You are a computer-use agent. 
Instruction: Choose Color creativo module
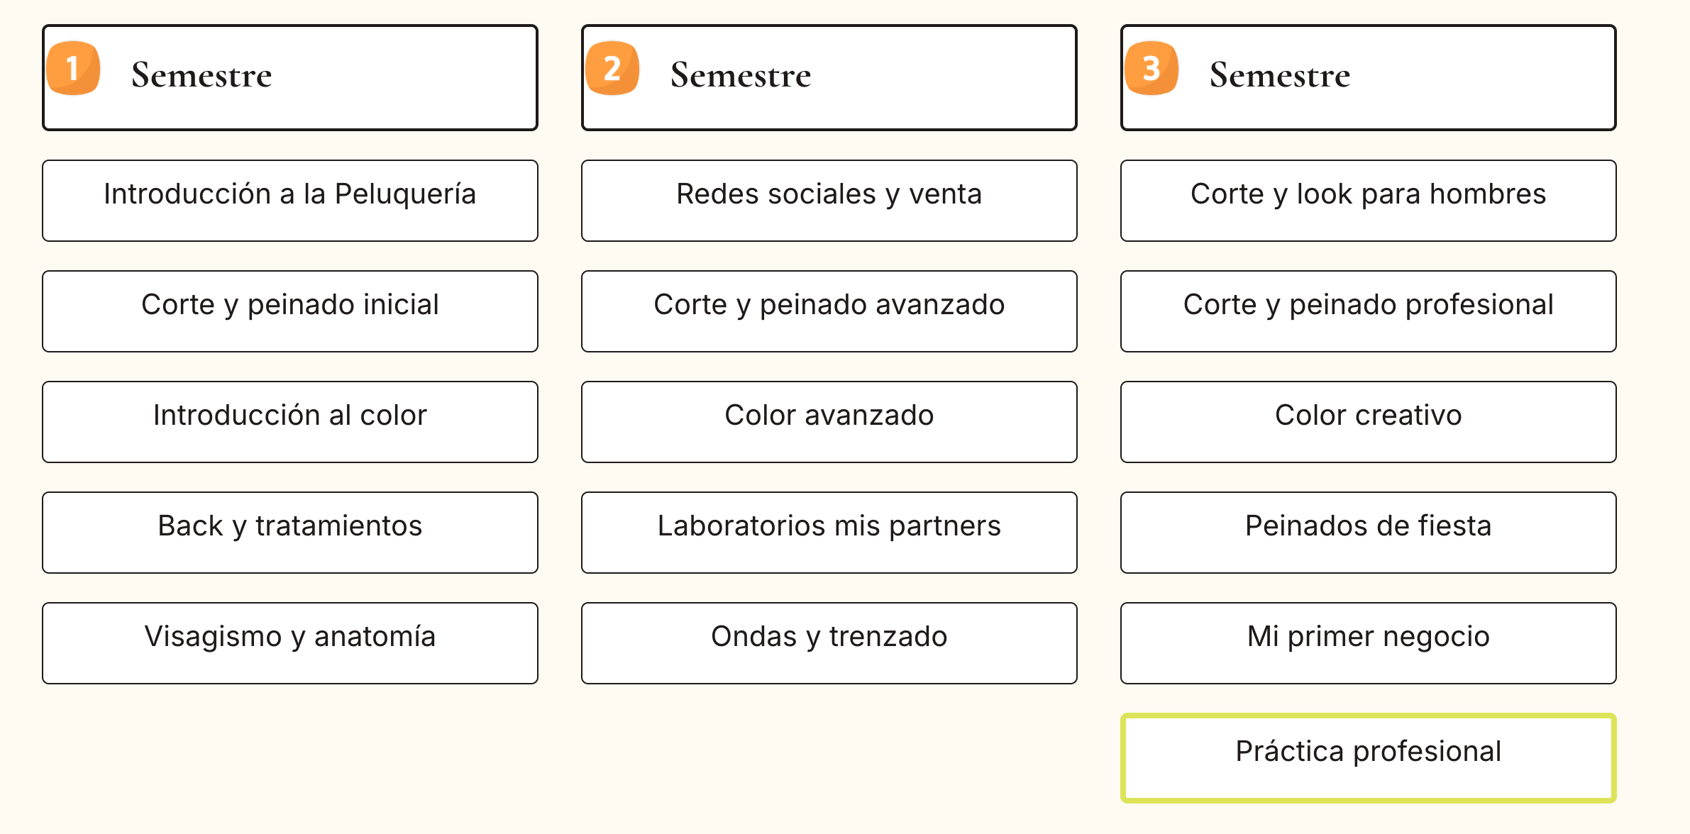pyautogui.click(x=1369, y=422)
